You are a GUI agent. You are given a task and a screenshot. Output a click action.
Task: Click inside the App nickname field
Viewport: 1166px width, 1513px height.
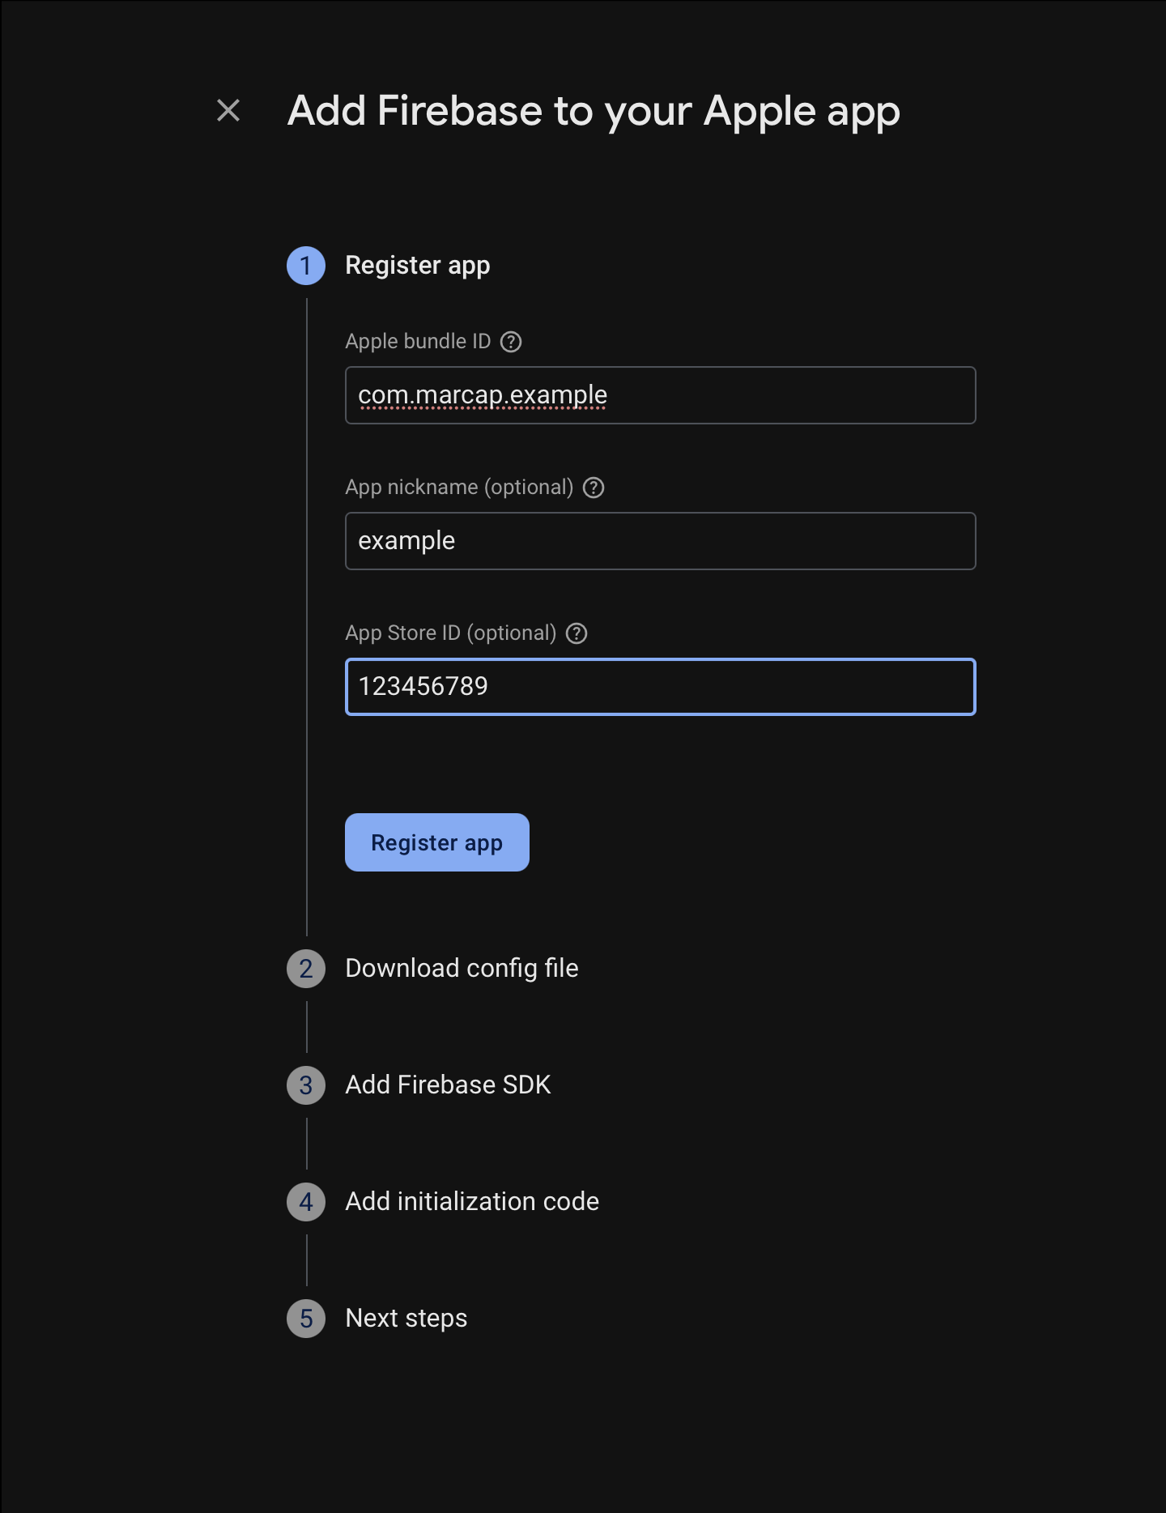coord(660,541)
